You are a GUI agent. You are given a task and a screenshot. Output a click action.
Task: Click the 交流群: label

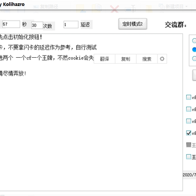(176, 25)
